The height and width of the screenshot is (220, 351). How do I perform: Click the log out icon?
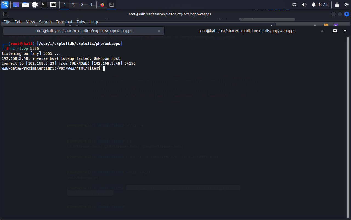tap(346, 5)
